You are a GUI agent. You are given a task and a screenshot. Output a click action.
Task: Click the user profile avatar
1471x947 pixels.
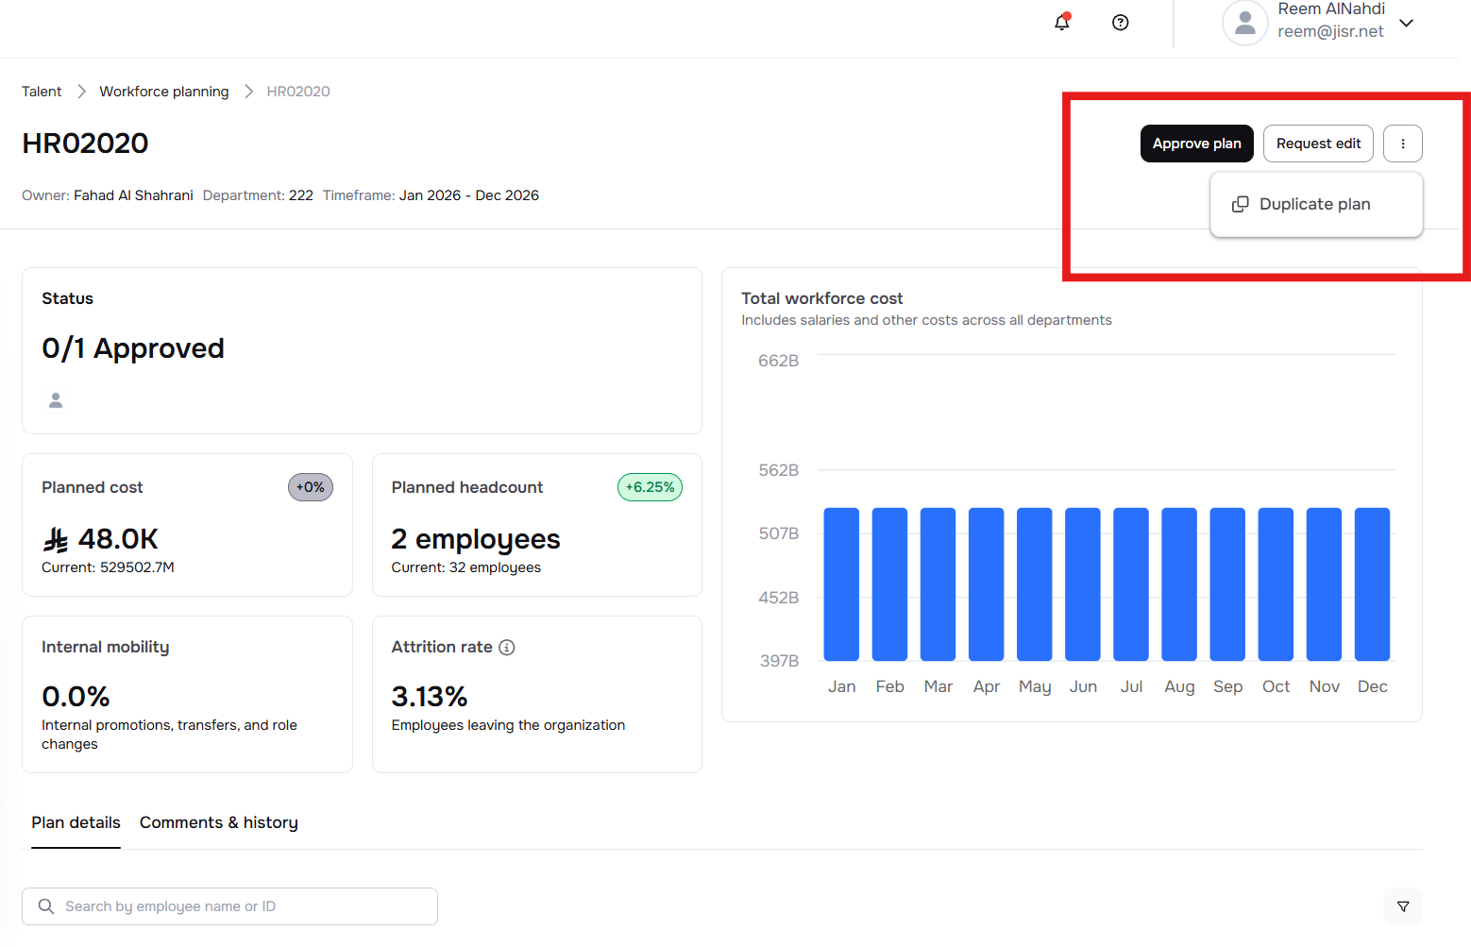point(1244,23)
